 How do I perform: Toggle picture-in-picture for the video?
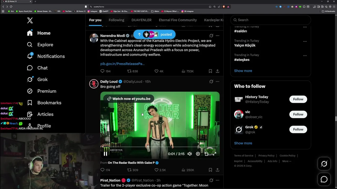click(206, 154)
